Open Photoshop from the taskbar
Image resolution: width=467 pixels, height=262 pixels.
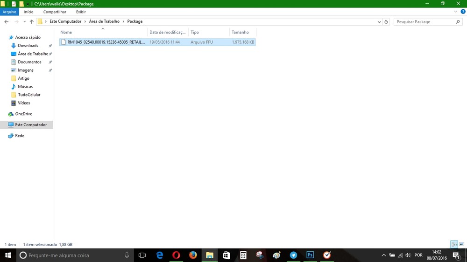(x=310, y=255)
